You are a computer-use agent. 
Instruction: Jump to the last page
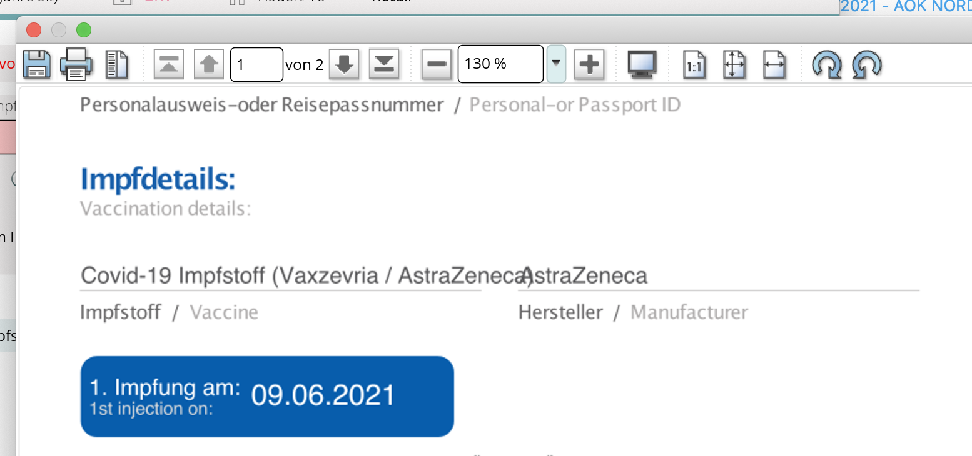pyautogui.click(x=383, y=64)
